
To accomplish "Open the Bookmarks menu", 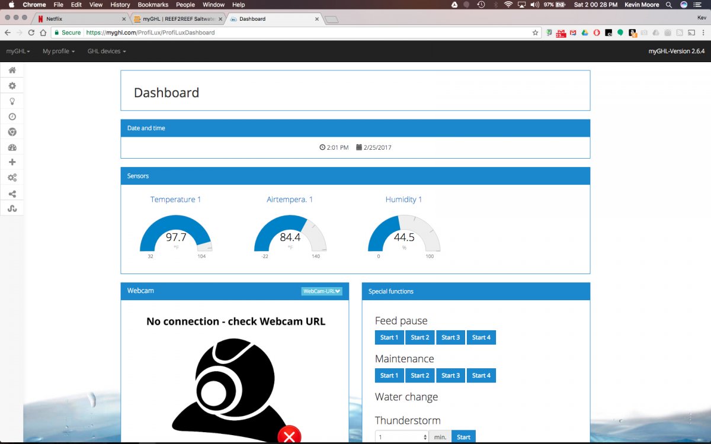I will (153, 5).
